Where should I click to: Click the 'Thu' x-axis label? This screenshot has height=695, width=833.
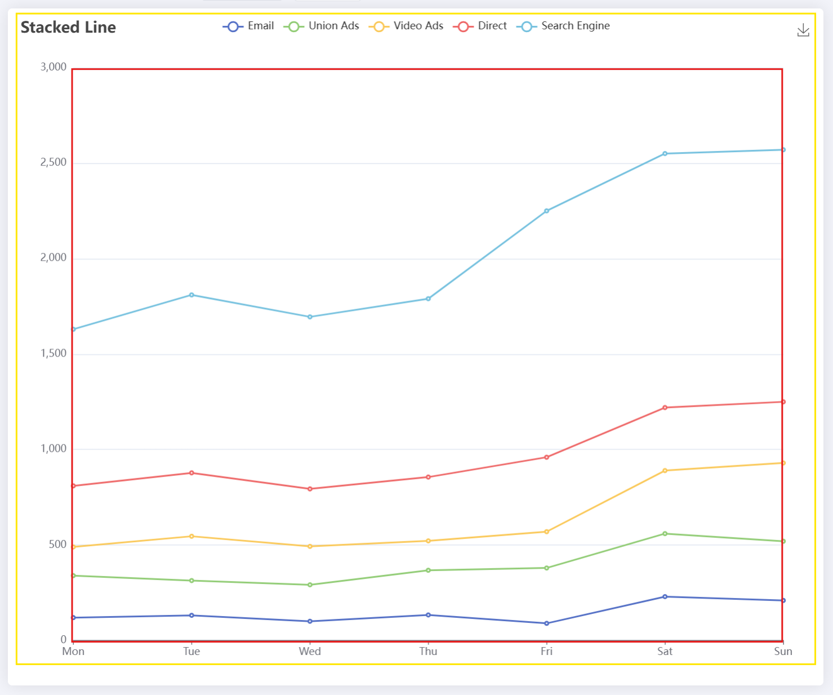(x=428, y=652)
